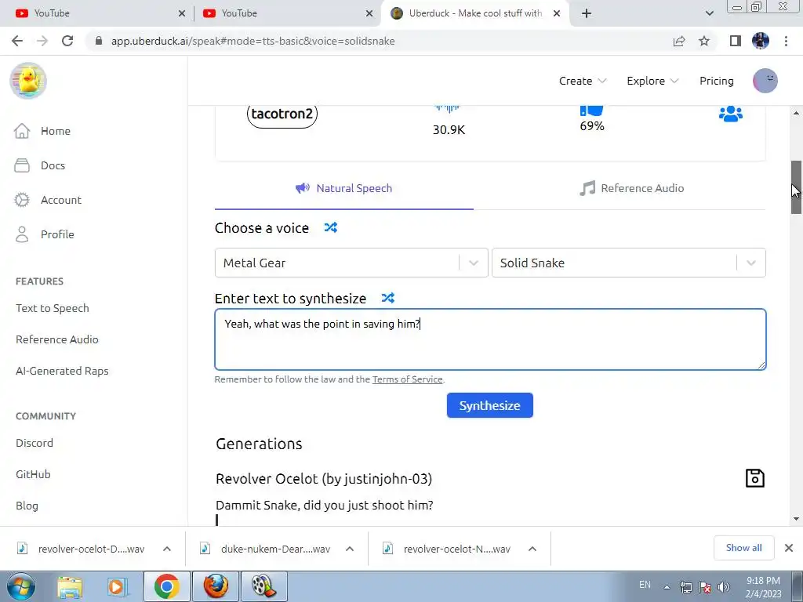The width and height of the screenshot is (803, 602).
Task: Switch to the Natural Speech tab
Action: coord(344,188)
